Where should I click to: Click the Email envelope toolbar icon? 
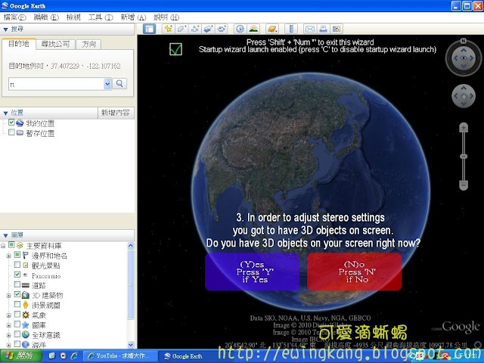point(310,29)
